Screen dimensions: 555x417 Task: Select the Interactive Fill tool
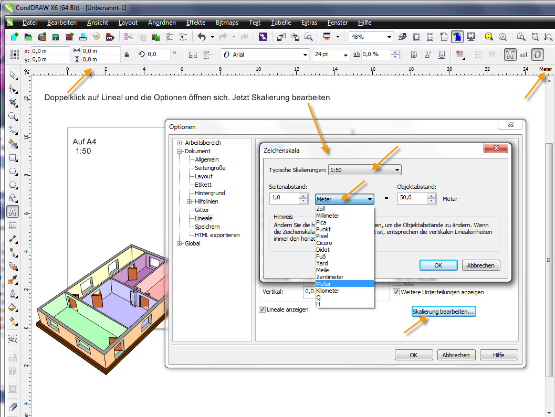click(13, 321)
